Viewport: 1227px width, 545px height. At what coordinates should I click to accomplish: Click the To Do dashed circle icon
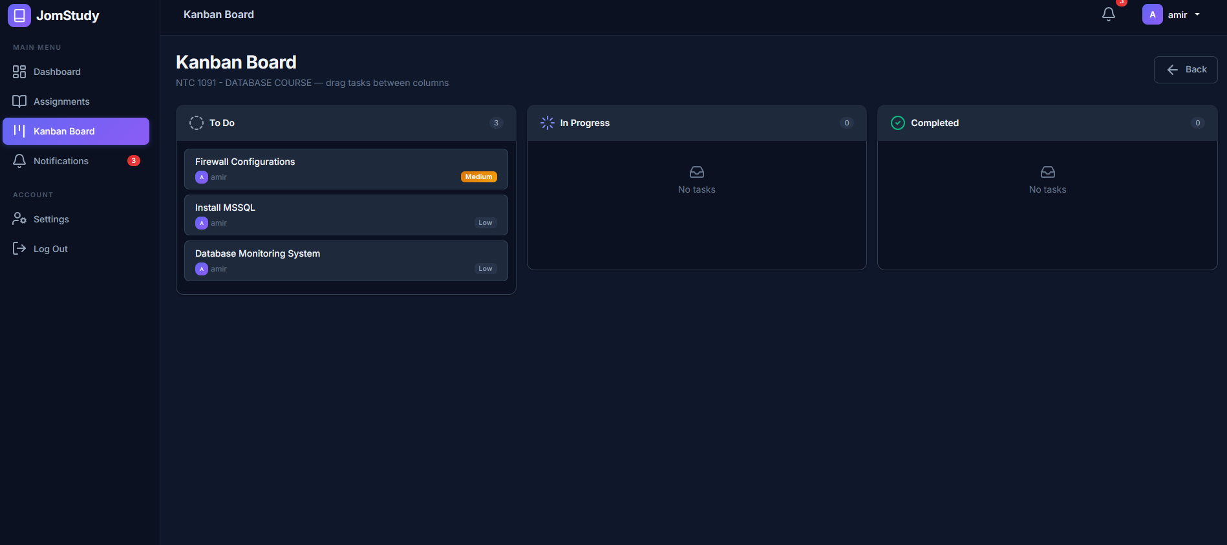coord(197,123)
